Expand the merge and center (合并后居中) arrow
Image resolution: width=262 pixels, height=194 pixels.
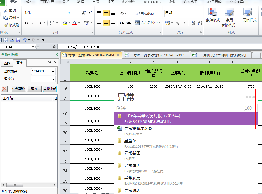point(160,23)
